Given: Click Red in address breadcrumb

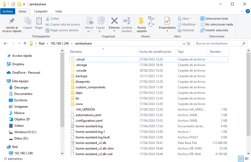Looking at the screenshot, I should (x=42, y=43).
